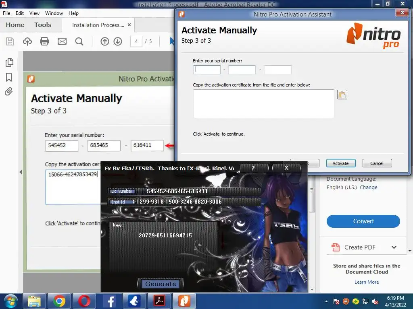Launch Google Chrome from the taskbar
This screenshot has height=309, width=413.
(59, 301)
